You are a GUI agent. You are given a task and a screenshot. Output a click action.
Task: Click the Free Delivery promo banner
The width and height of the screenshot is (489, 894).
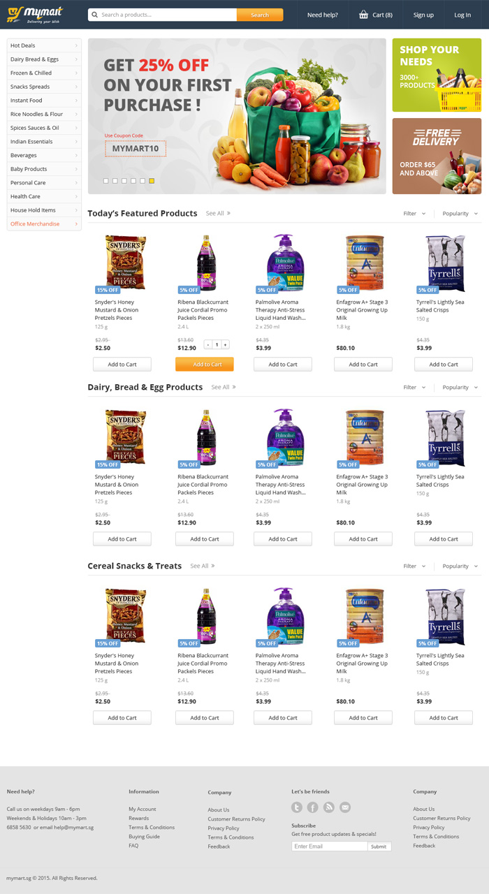[x=437, y=156]
